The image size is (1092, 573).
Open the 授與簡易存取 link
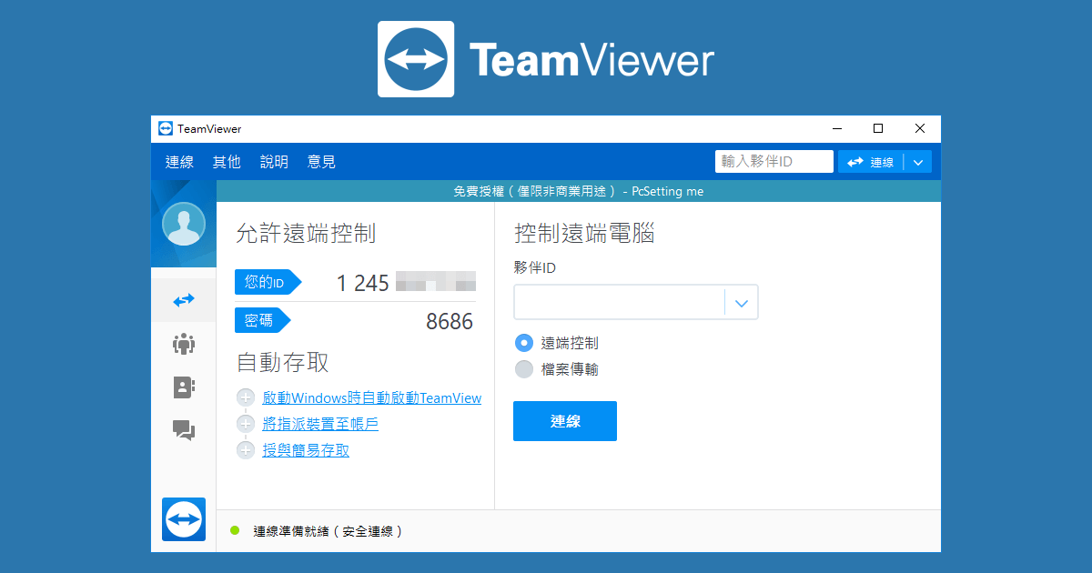point(306,450)
